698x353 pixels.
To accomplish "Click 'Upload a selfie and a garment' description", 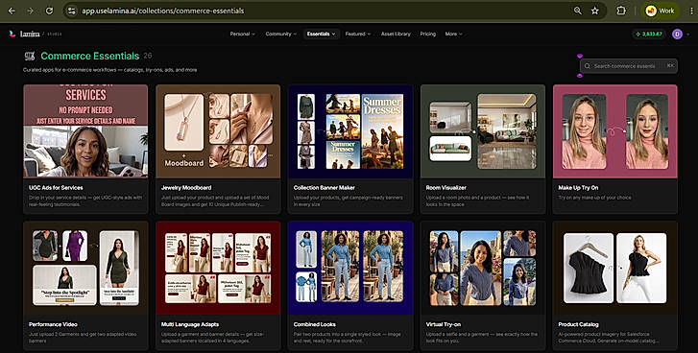I will coord(482,338).
